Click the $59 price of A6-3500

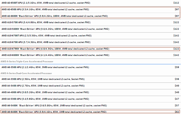point(177,67)
